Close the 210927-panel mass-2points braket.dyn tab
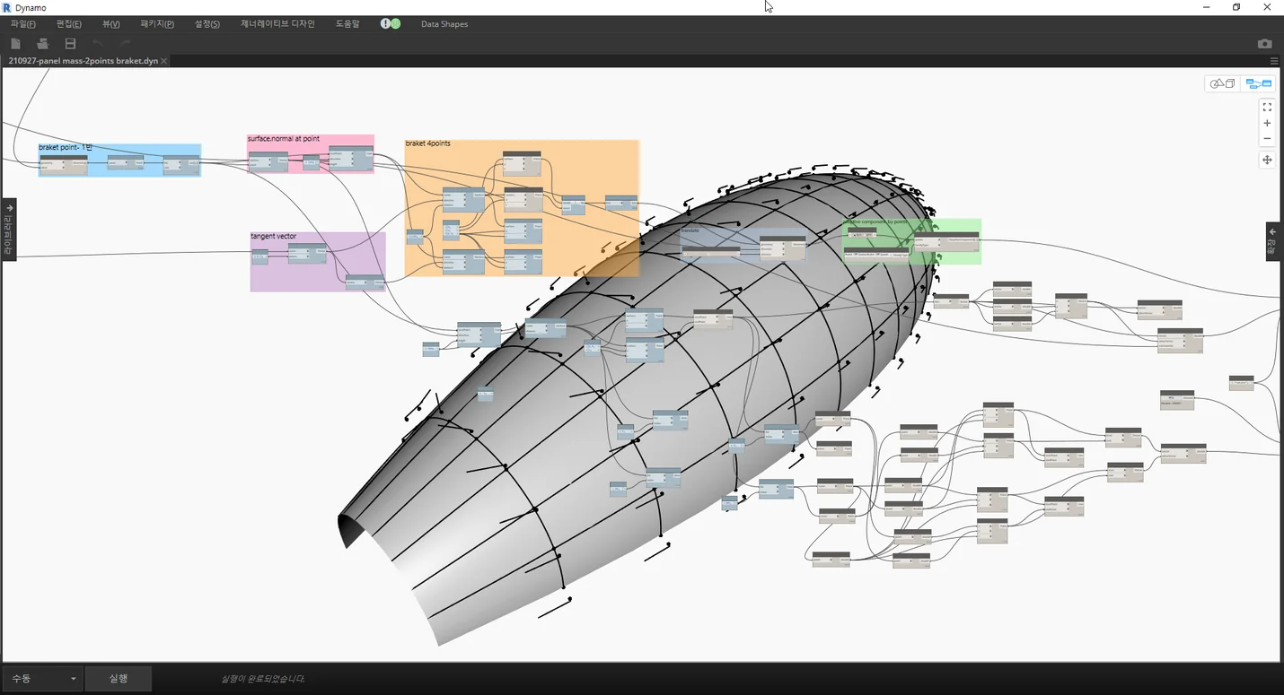The image size is (1284, 695). (164, 61)
